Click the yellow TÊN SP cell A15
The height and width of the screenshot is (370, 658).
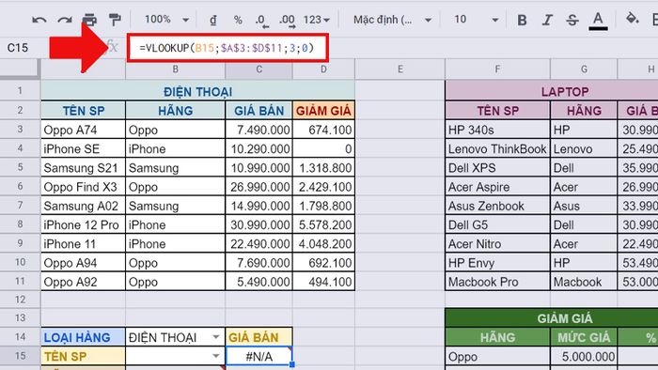click(83, 356)
